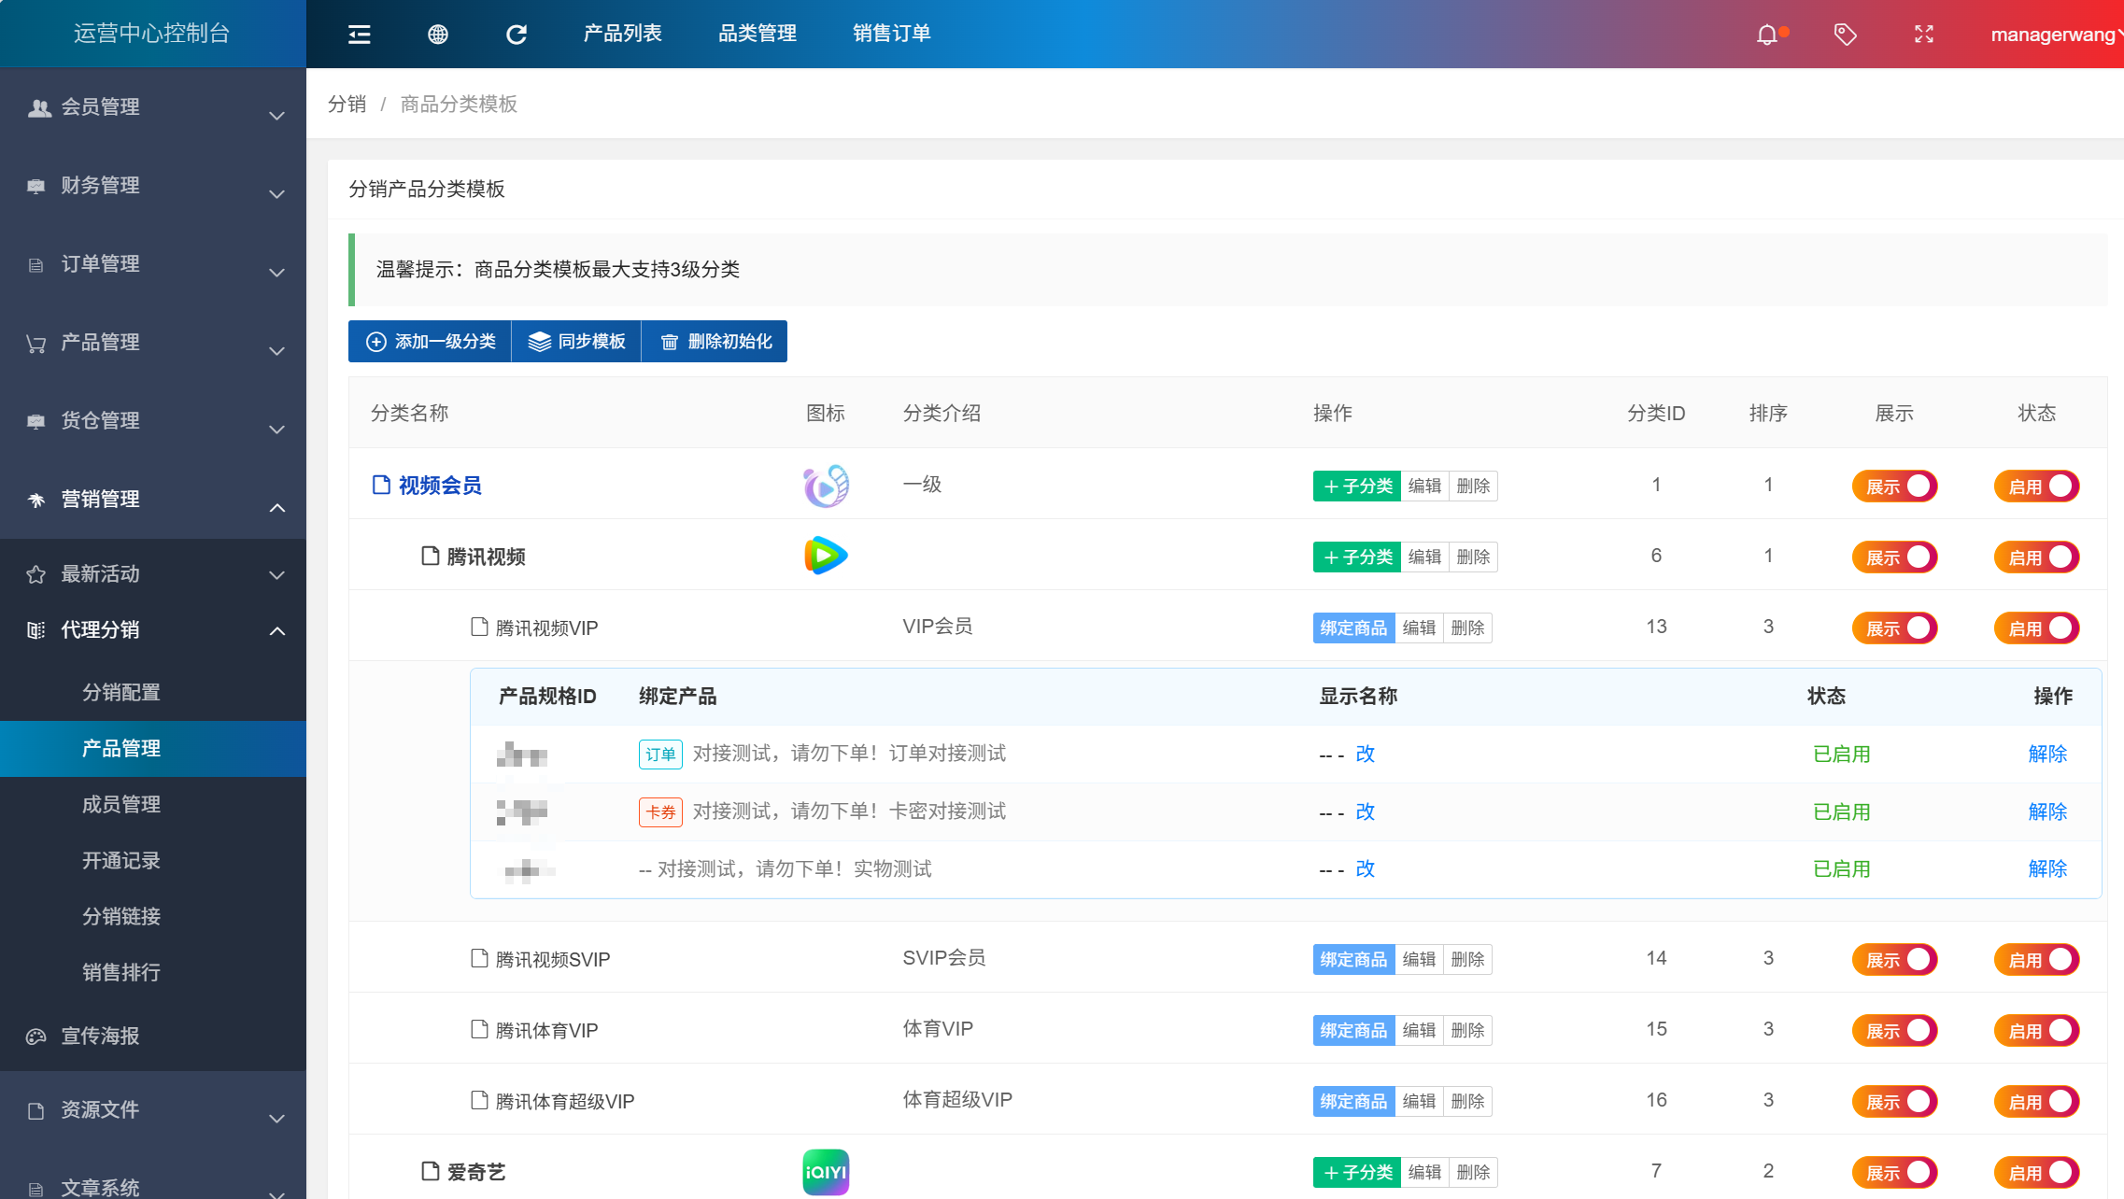2124x1199 pixels.
Task: Click the file icon beside 视频会员
Action: pos(381,485)
